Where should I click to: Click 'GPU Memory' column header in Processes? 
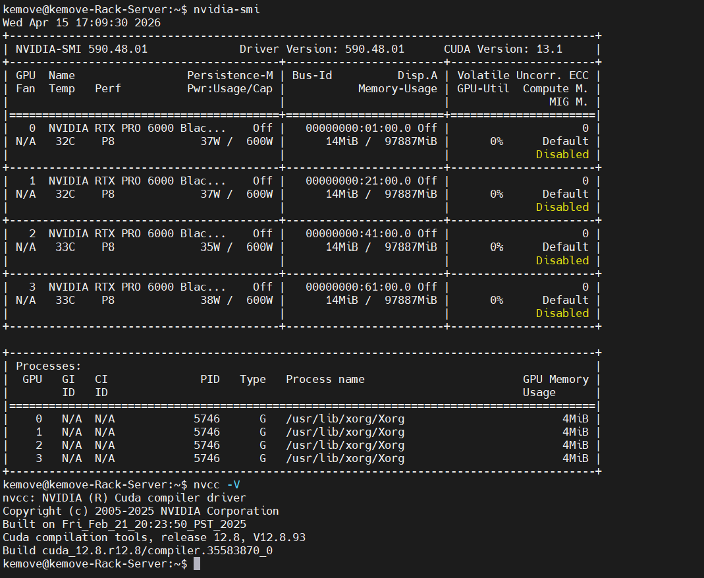pos(555,380)
